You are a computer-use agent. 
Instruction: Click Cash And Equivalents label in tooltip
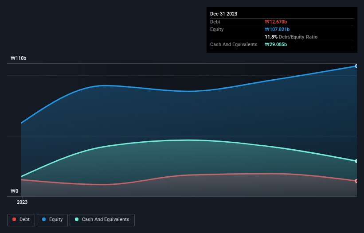click(234, 44)
